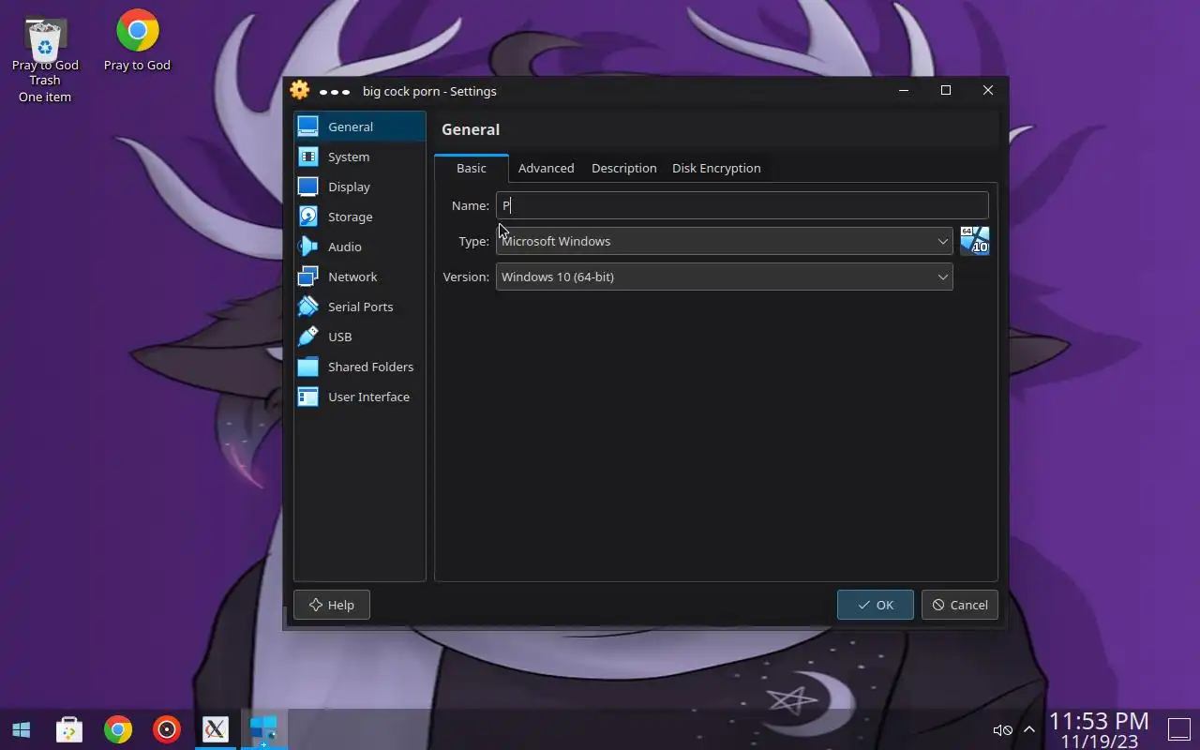Viewport: 1200px width, 750px height.
Task: Switch to the X application in the taskbar
Action: click(x=216, y=729)
